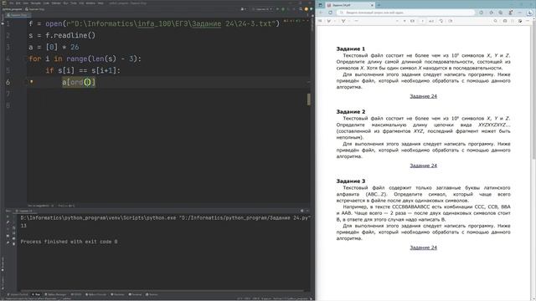Image resolution: width=536 pixels, height=301 pixels.
Task: Rerun the script in Run panel
Action: 8,217
